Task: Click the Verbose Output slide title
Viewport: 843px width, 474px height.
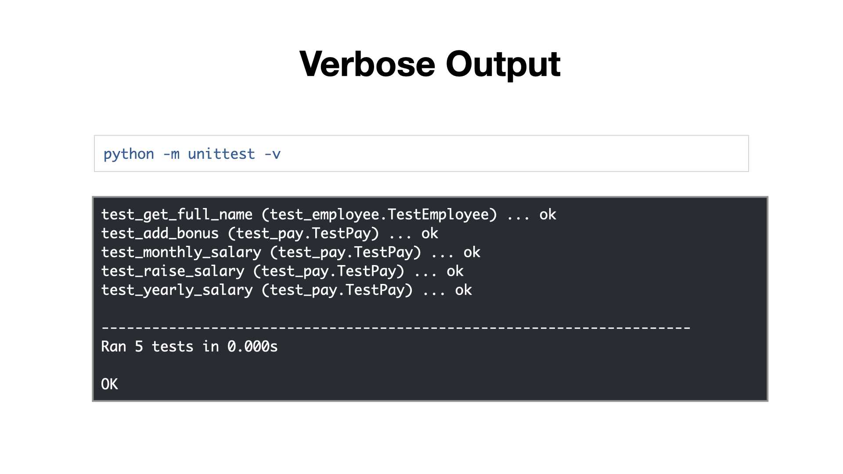Action: click(429, 64)
